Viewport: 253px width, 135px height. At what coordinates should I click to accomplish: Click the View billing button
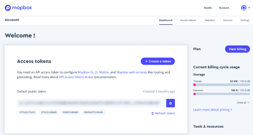click(x=237, y=49)
